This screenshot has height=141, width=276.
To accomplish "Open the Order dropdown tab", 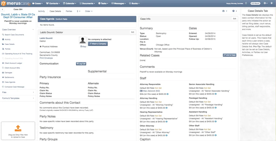I will (x=89, y=11).
